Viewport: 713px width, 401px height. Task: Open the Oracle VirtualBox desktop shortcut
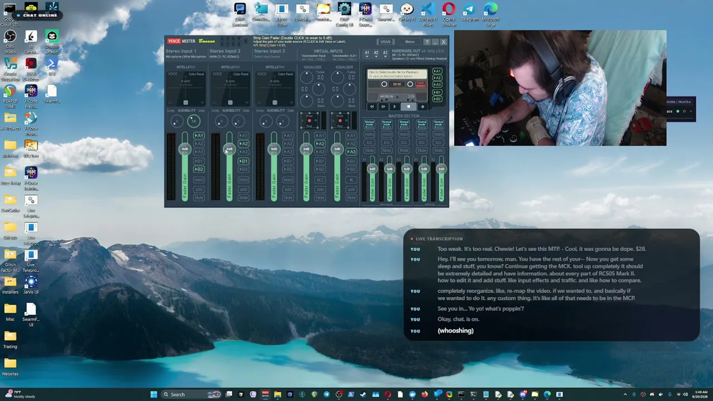[10, 68]
